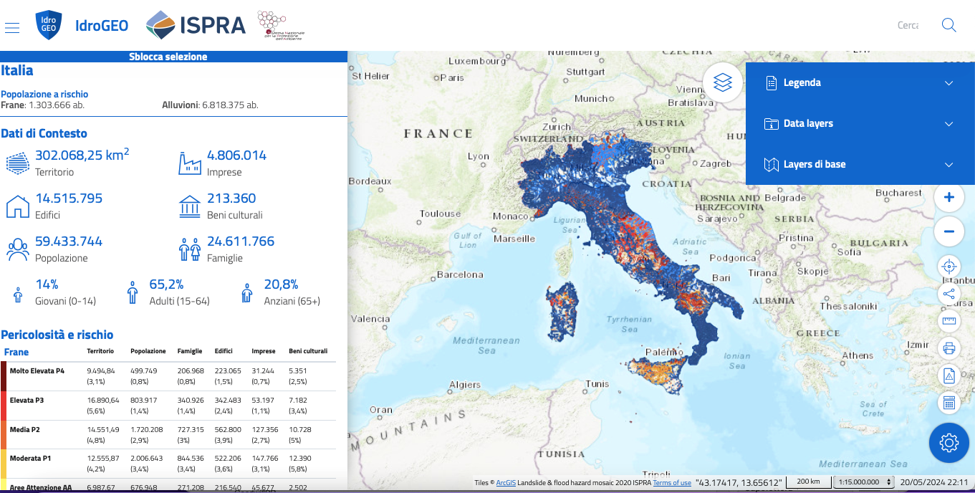Expand the Legenda panel

click(x=860, y=83)
